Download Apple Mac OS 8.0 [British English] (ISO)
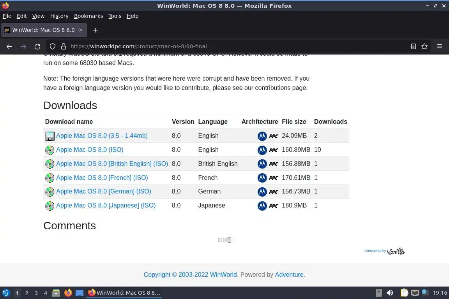Image resolution: width=449 pixels, height=299 pixels. tap(112, 164)
